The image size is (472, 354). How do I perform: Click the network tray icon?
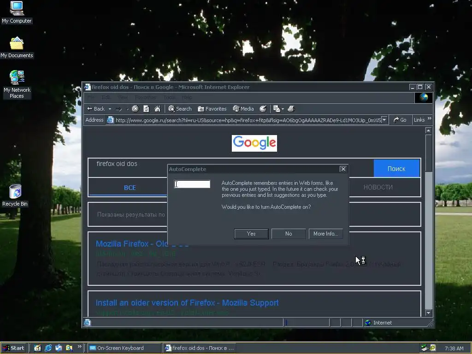pos(425,348)
